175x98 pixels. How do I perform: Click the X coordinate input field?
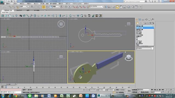pos(93,90)
